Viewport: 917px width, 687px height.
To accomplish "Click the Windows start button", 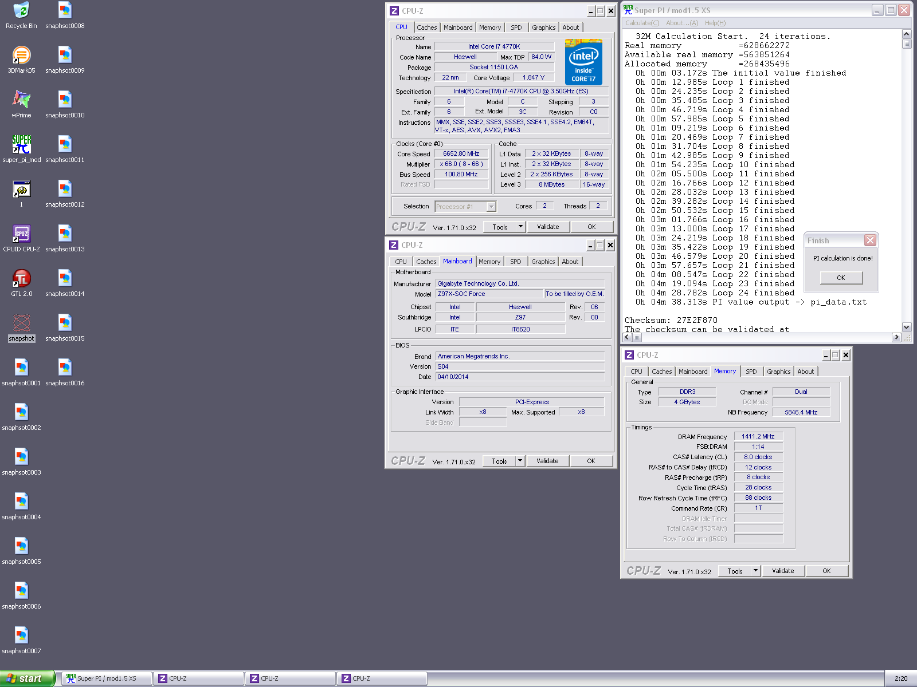I will [28, 678].
